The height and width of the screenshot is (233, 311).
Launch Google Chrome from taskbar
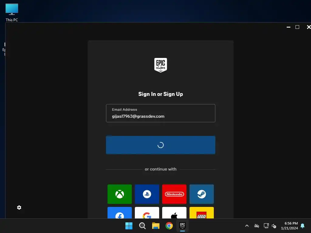(x=169, y=226)
